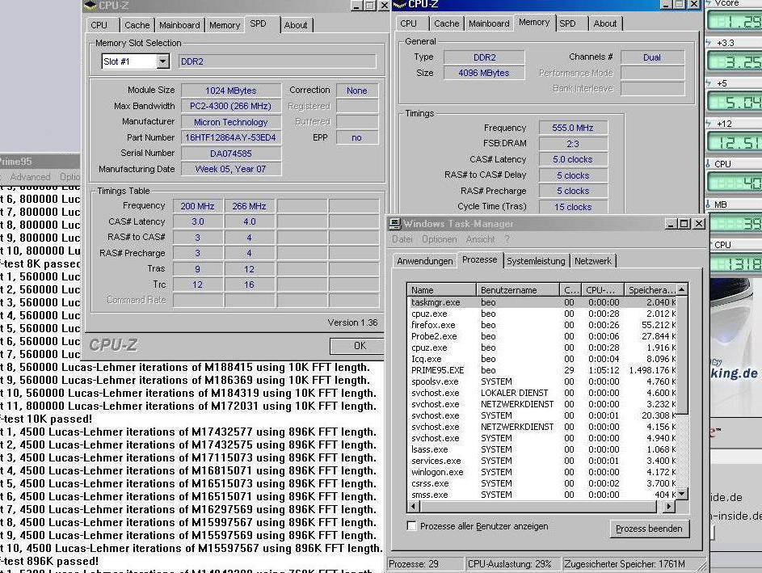Open Advanced menu in Prime95
762x573 pixels.
30,177
